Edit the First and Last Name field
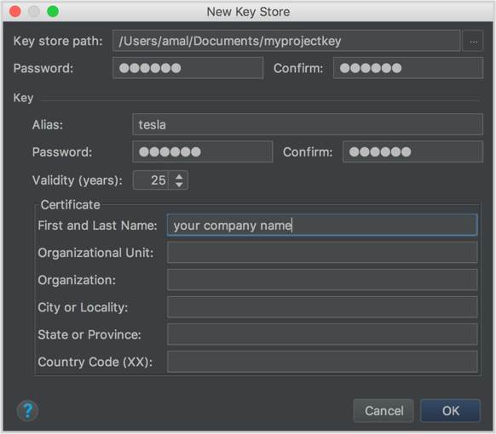This screenshot has height=434, width=496. (322, 226)
